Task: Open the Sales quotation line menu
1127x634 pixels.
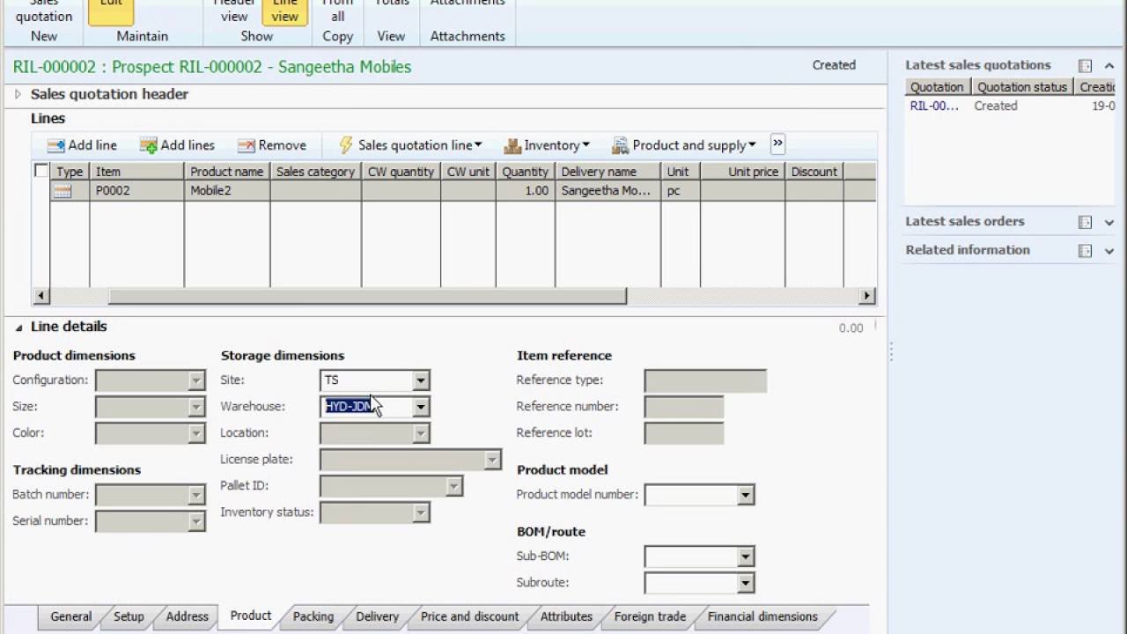Action: (410, 145)
